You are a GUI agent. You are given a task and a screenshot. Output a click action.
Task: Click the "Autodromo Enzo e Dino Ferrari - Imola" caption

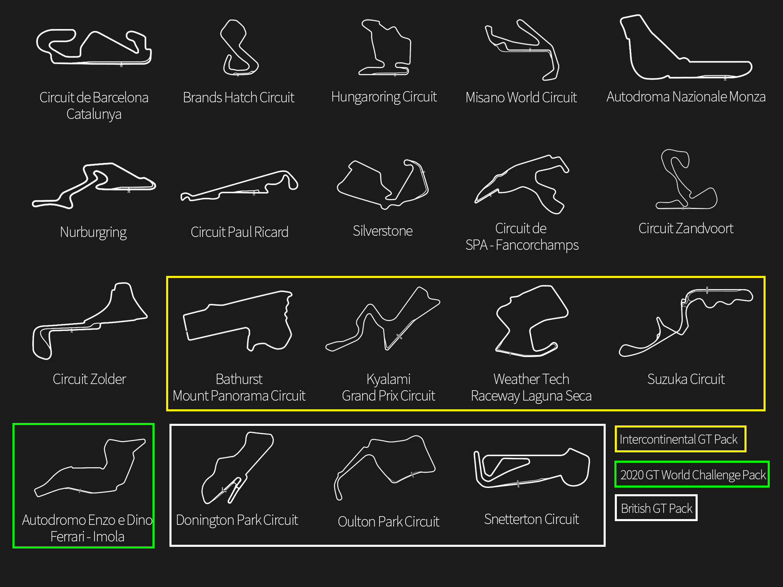[x=87, y=528]
